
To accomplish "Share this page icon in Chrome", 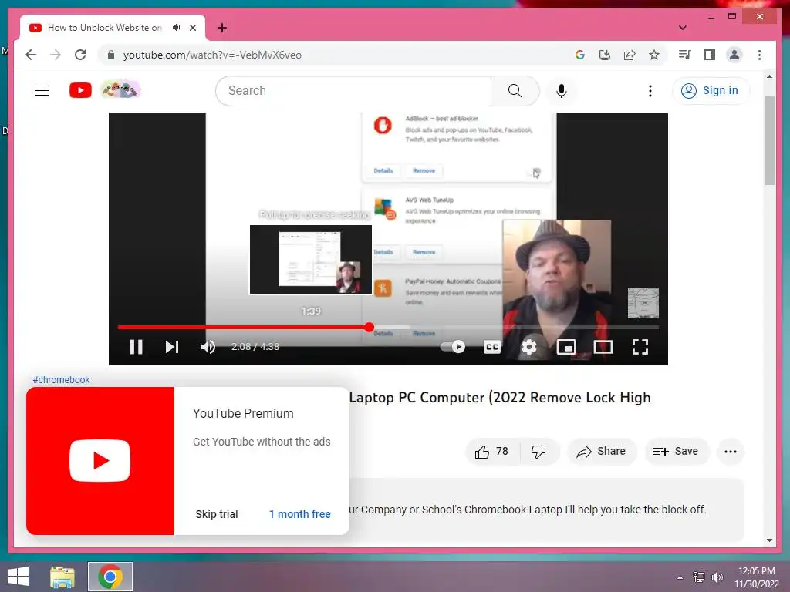I will [x=630, y=55].
